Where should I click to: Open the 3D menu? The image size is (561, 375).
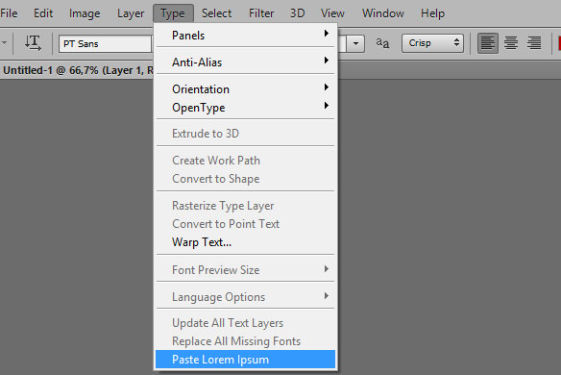298,13
